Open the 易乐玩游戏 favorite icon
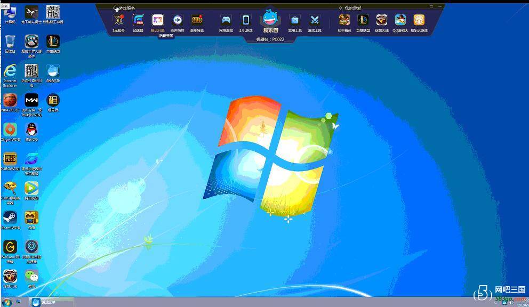The image size is (529, 307). click(x=419, y=20)
